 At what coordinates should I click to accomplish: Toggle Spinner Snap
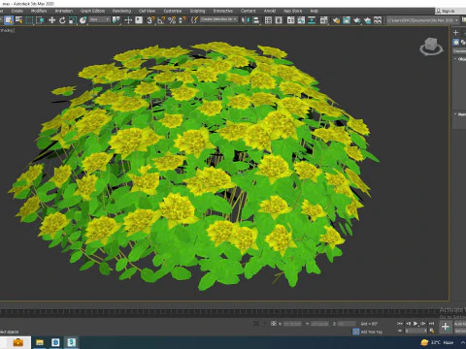(183, 20)
